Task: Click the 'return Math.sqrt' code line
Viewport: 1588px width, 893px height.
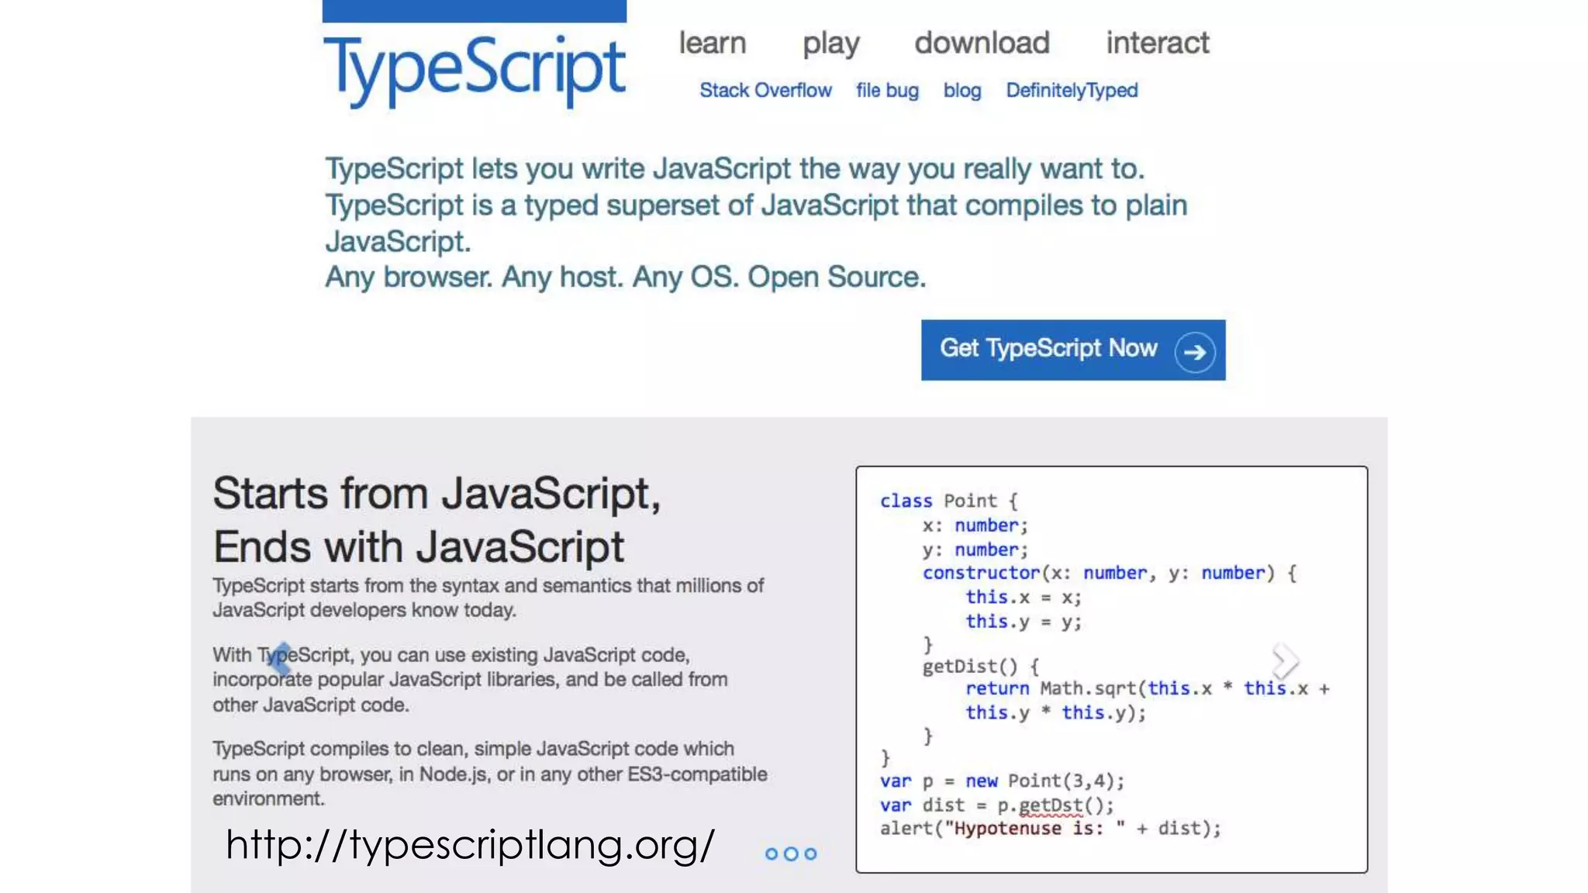Action: tap(1148, 688)
